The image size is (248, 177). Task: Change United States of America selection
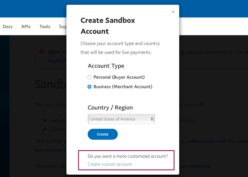coord(121,119)
